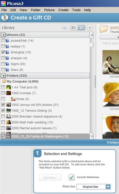Click the library scrollbar thumb
Viewport: 119px width, 194px height.
(92, 45)
